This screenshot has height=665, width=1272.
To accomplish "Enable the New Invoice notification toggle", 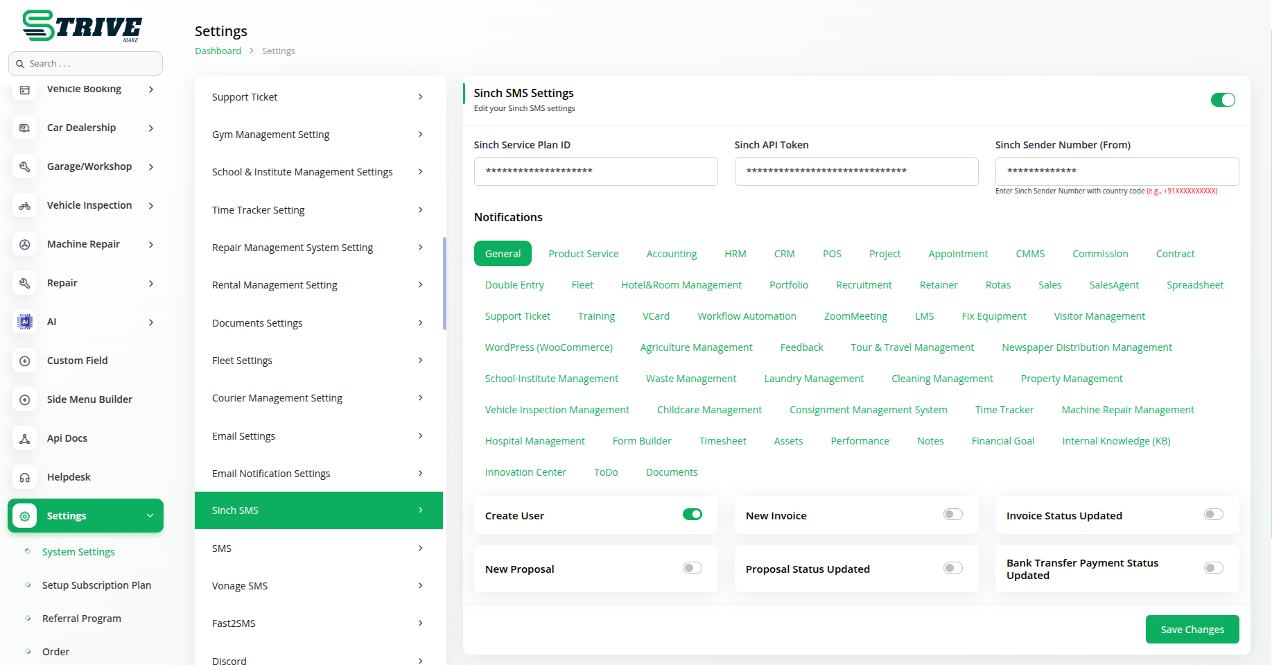I will 952,515.
